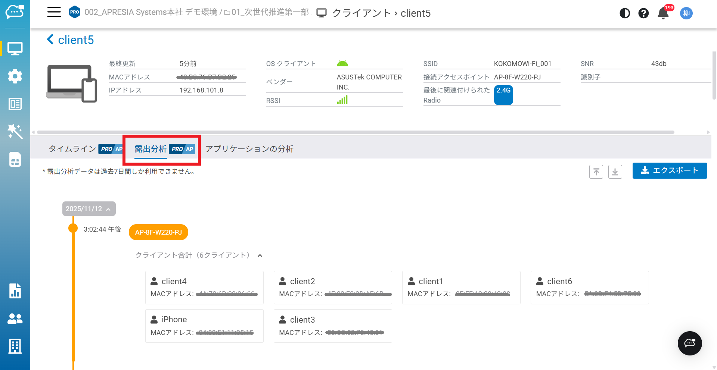Open the magic wand sidebar icon
The height and width of the screenshot is (370, 717).
tap(15, 131)
